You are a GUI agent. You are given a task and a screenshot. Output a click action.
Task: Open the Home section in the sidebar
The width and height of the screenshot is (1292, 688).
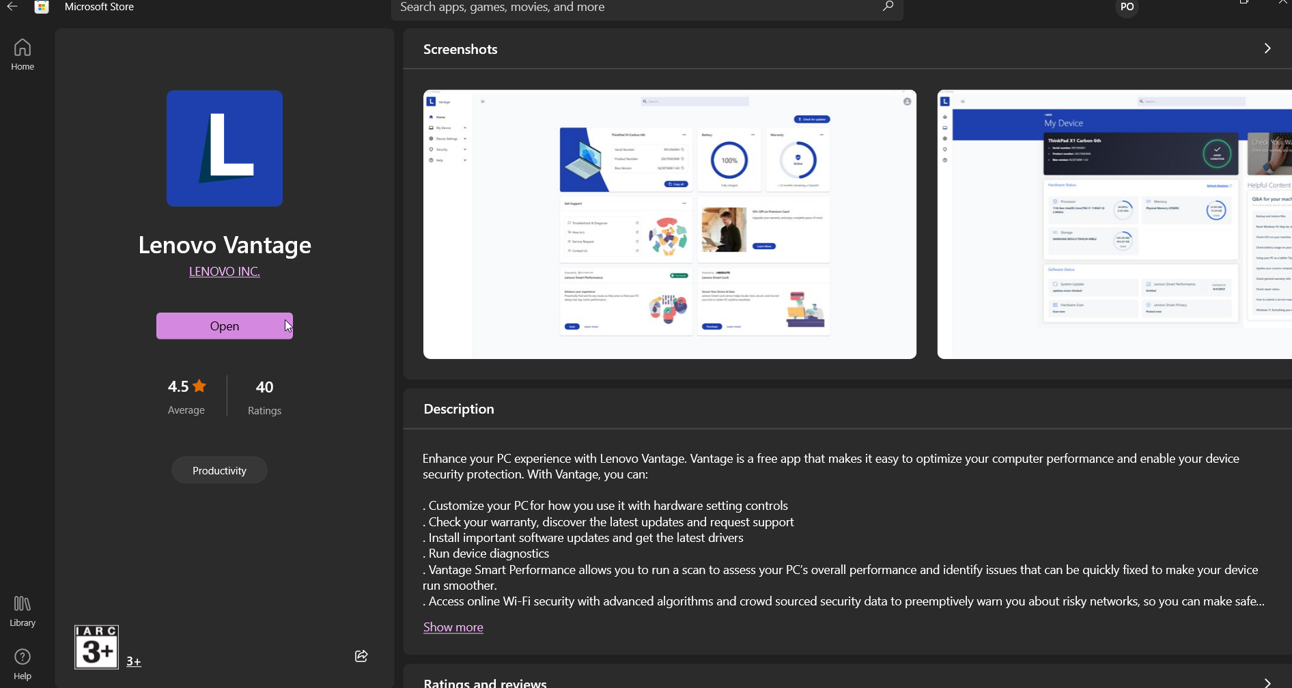pyautogui.click(x=23, y=55)
